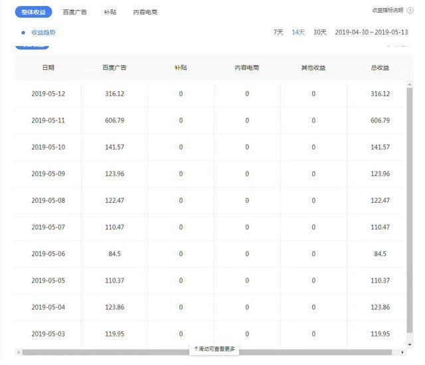Open the help question mark icon

(410, 11)
